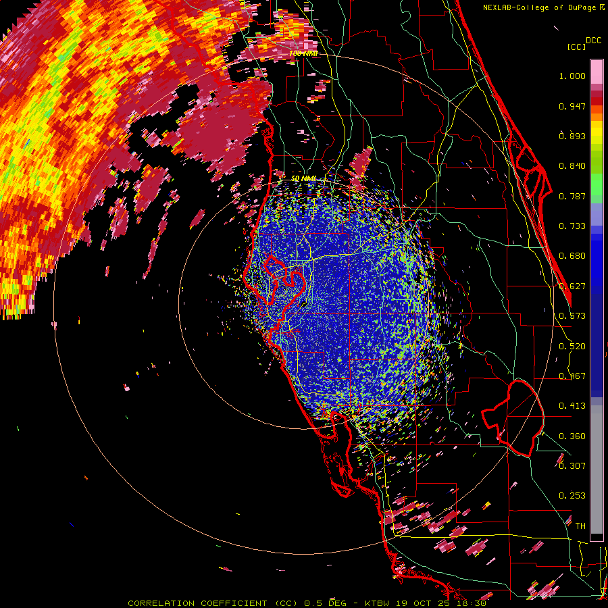
Task: Click the Lake Okeechobee outline on the map
Action: [x=513, y=418]
